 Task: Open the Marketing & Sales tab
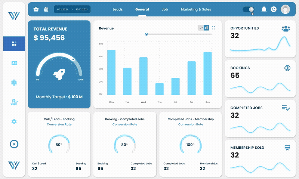pyautogui.click(x=195, y=9)
